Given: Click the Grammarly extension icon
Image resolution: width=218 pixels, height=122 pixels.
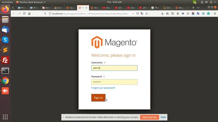Looking at the screenshot, I should click(x=208, y=14).
